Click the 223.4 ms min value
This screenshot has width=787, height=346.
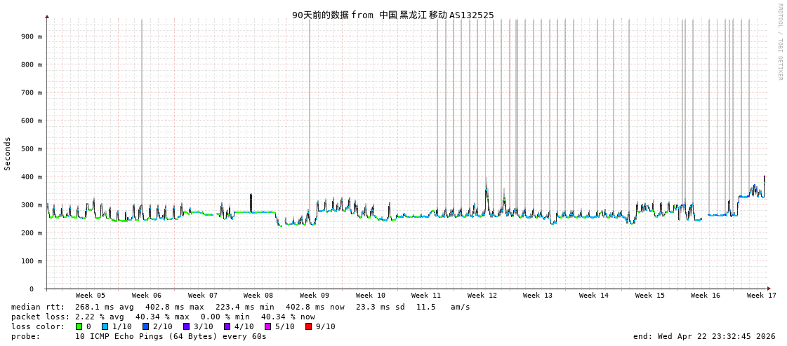245,307
